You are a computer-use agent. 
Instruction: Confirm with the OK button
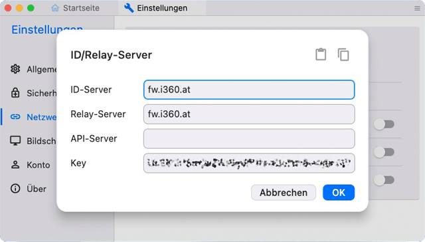[x=339, y=192]
